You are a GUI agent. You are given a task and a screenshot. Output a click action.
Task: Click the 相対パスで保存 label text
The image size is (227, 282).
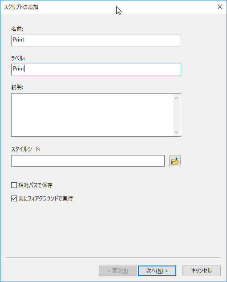click(35, 185)
